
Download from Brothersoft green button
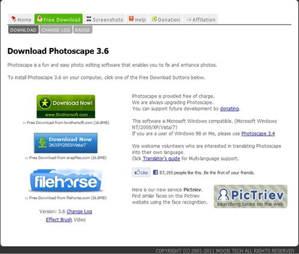click(x=66, y=106)
